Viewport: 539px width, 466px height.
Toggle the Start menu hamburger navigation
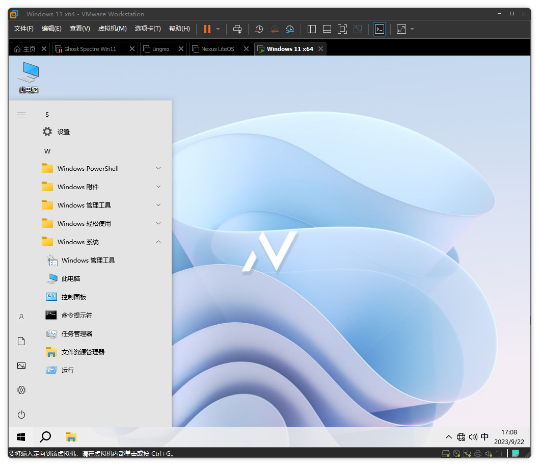[21, 115]
